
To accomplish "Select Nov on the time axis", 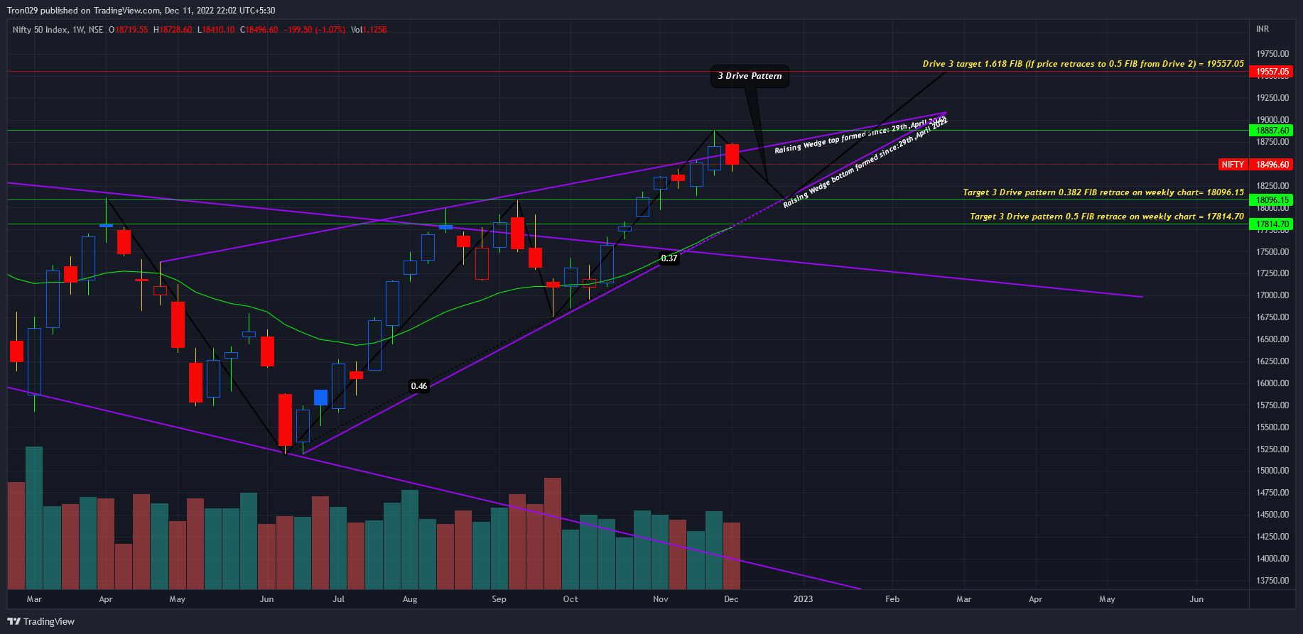I will [661, 599].
